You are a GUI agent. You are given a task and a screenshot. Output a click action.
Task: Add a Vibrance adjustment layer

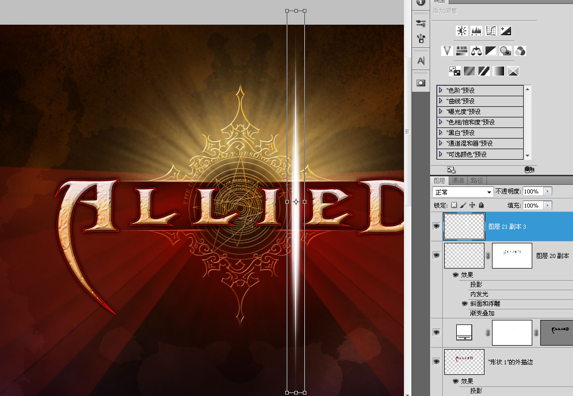447,51
